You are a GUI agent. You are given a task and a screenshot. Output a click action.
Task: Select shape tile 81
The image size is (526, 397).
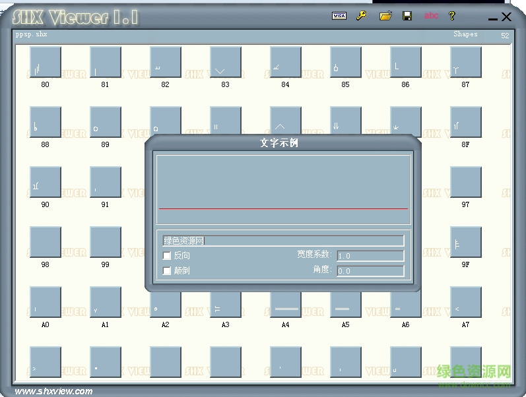(x=106, y=62)
